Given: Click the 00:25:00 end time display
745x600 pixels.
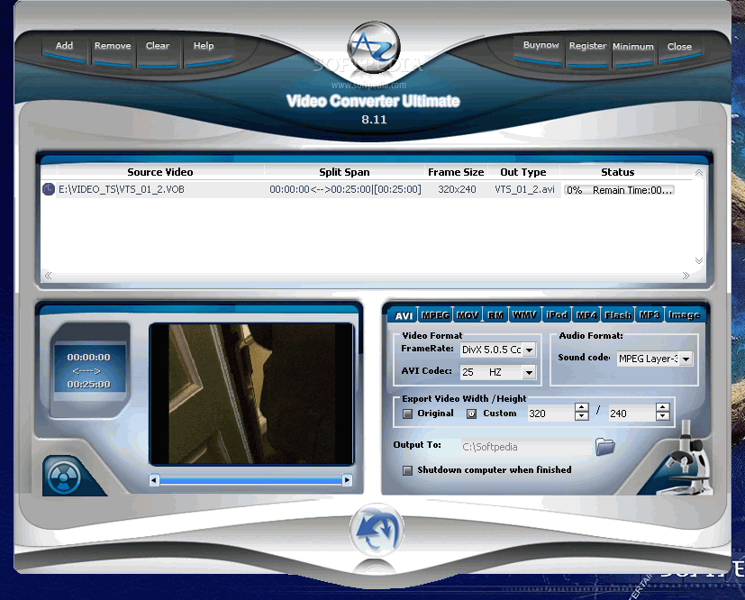Looking at the screenshot, I should [89, 384].
